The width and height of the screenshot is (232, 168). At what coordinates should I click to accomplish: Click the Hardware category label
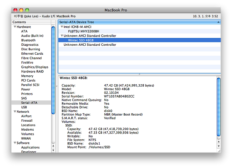(x=24, y=27)
